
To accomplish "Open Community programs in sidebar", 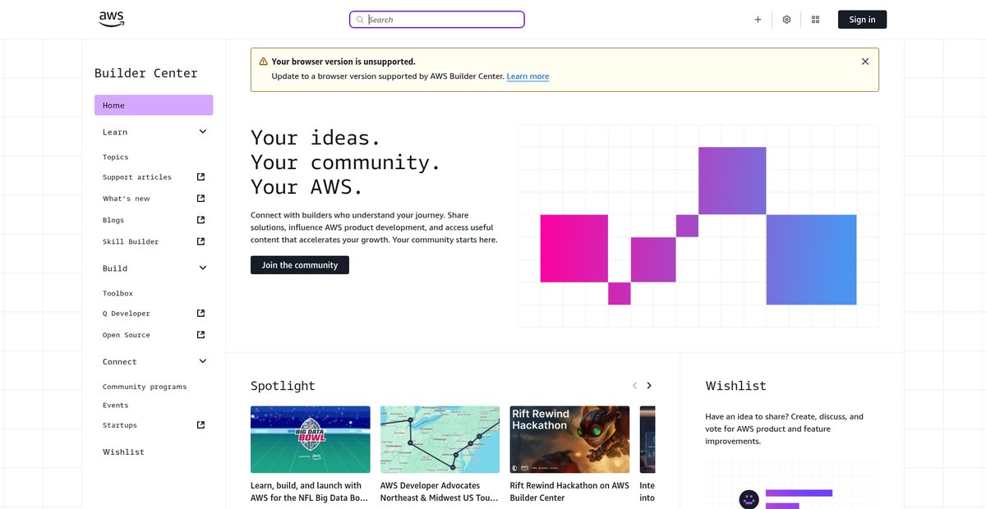I will click(145, 387).
